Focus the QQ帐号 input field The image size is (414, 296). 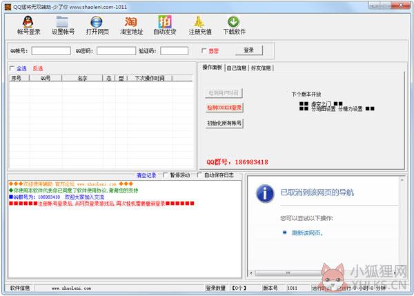click(x=51, y=51)
